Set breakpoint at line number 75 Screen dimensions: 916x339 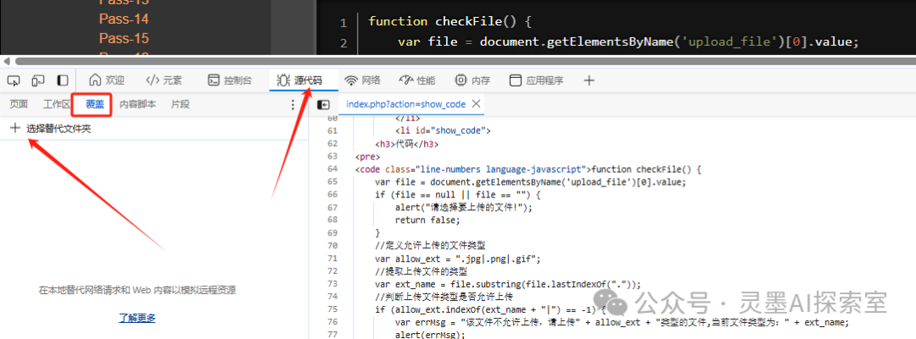pyautogui.click(x=332, y=310)
